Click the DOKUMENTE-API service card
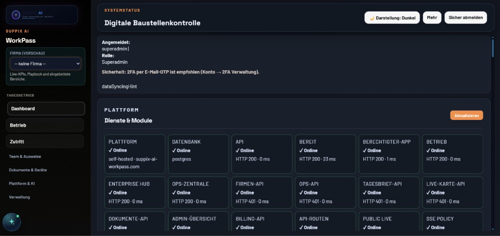500x236 pixels. click(135, 221)
